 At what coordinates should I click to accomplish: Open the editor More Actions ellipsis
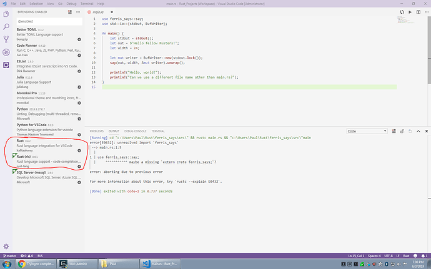427,12
